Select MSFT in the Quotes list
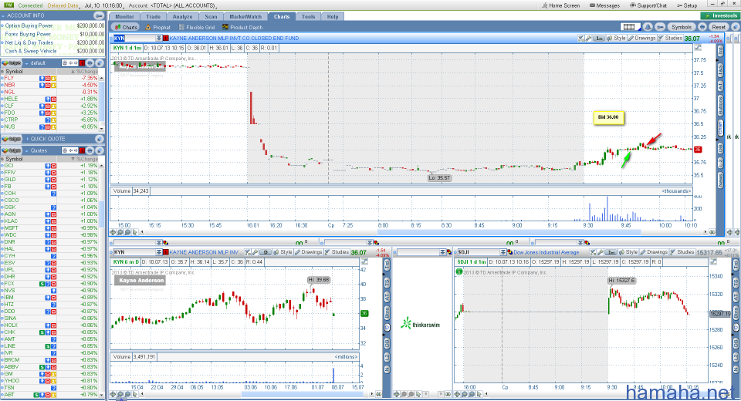 [x=49, y=228]
